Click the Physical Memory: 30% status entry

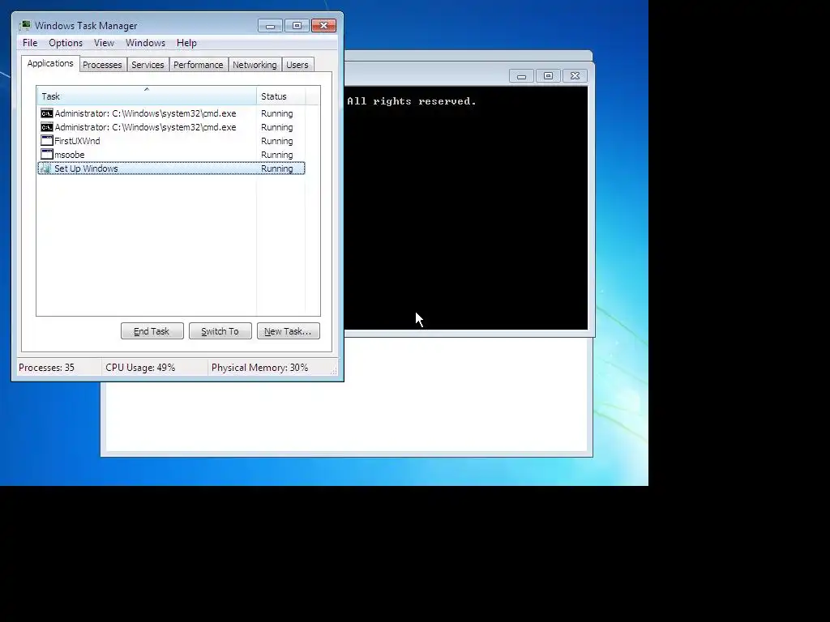click(259, 368)
